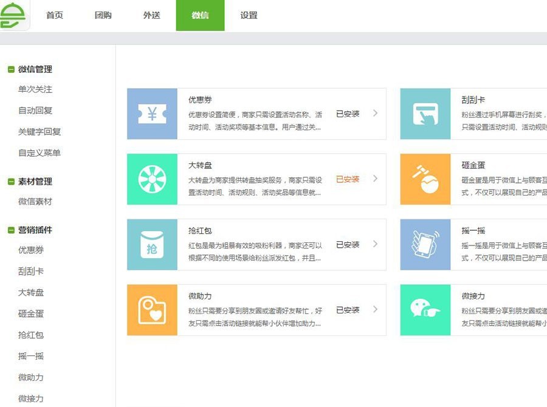
Task: Open the 大转盘 wheel icon
Action: (152, 179)
